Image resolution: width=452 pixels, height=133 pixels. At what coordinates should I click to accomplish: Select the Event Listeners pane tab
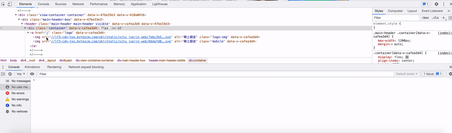pyautogui.click(x=432, y=11)
